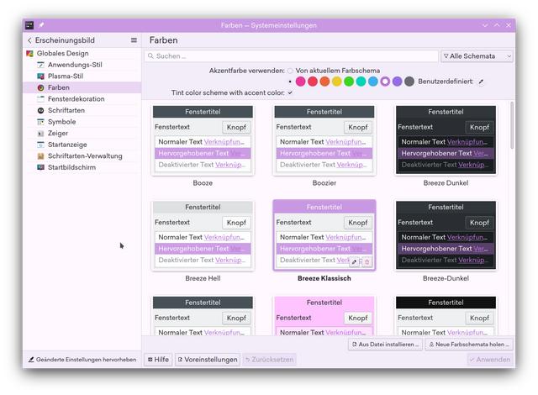
Task: Select the pink Fenstertitel scheme thumbnail
Action: pyautogui.click(x=324, y=315)
